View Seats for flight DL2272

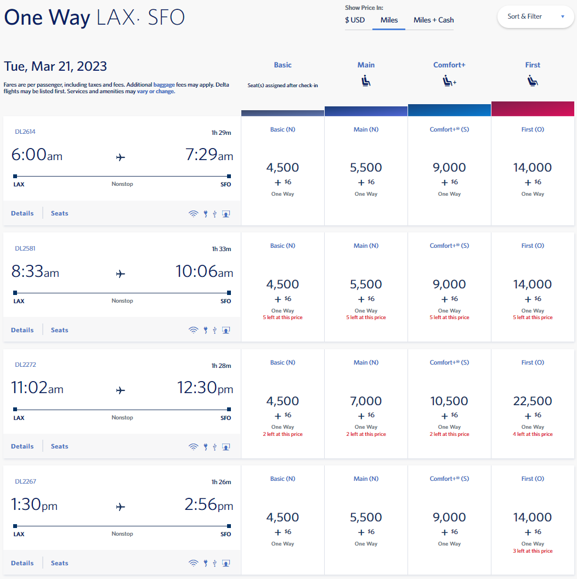pos(59,446)
